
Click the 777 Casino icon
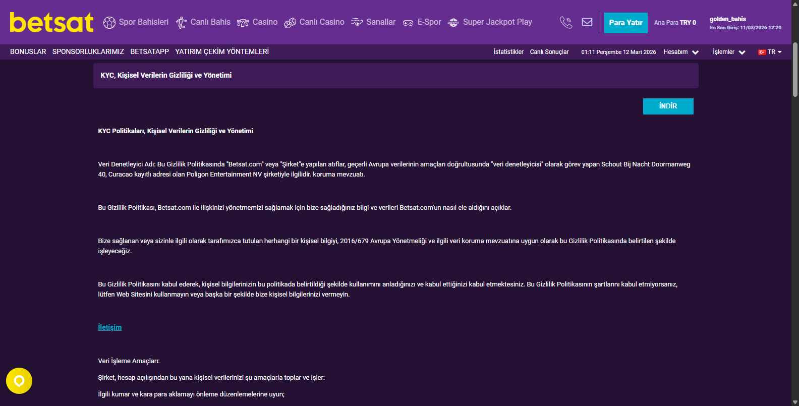[x=243, y=23]
